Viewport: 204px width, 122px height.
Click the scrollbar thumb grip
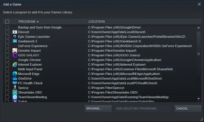[x=198, y=54]
